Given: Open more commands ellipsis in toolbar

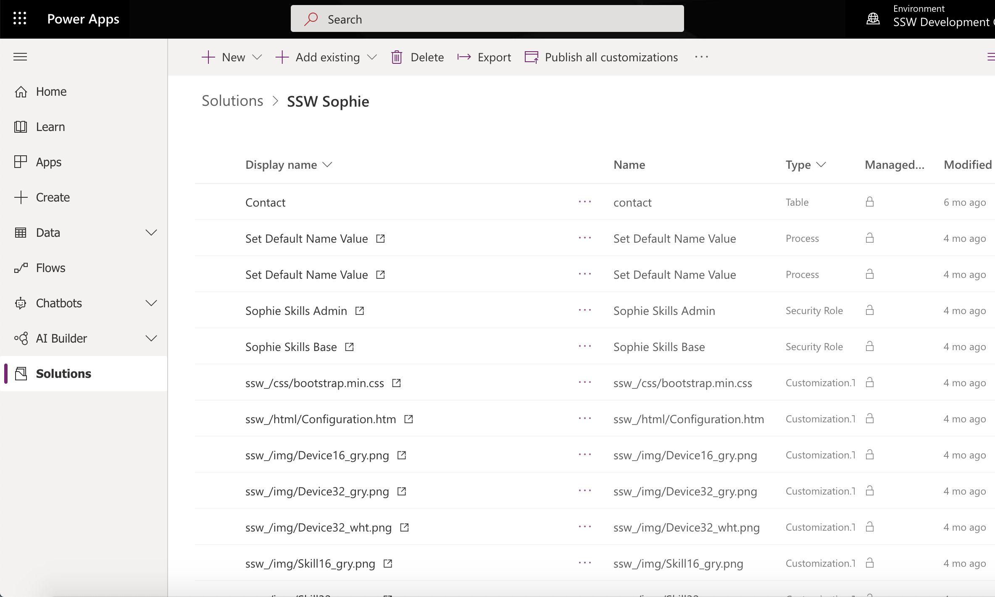Looking at the screenshot, I should (x=701, y=57).
